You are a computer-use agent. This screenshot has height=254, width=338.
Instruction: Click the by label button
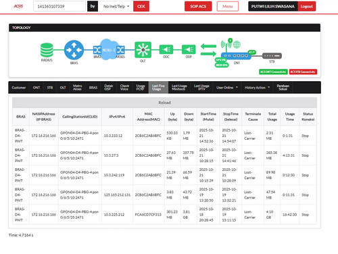point(93,6)
